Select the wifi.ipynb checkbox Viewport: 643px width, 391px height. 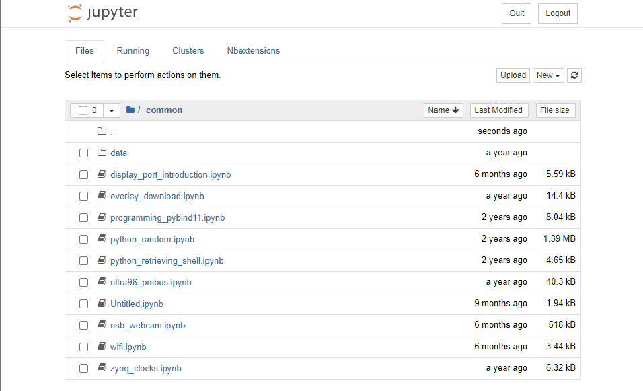click(83, 347)
